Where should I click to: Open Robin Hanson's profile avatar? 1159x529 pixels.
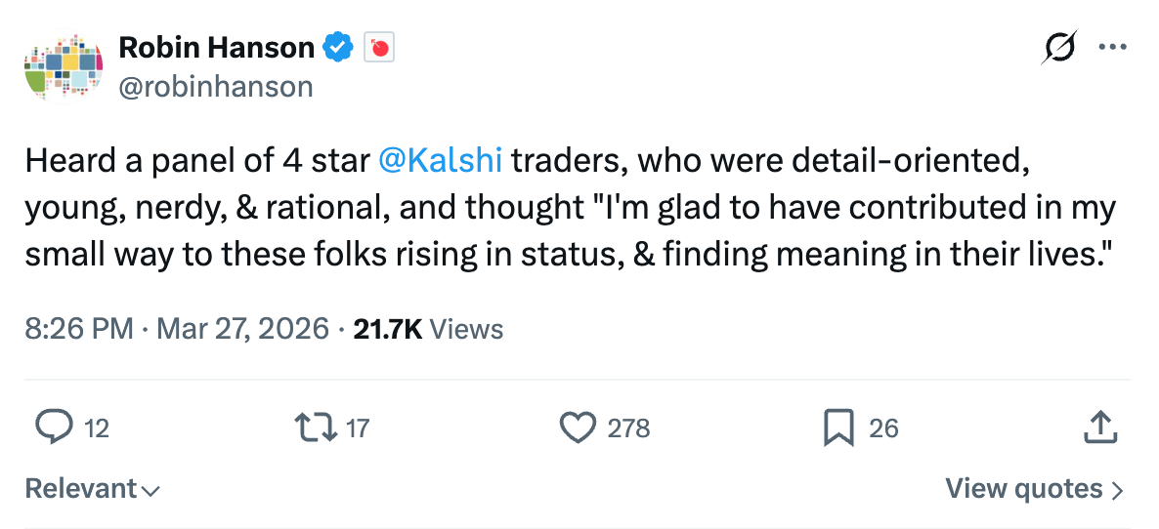coord(64,66)
